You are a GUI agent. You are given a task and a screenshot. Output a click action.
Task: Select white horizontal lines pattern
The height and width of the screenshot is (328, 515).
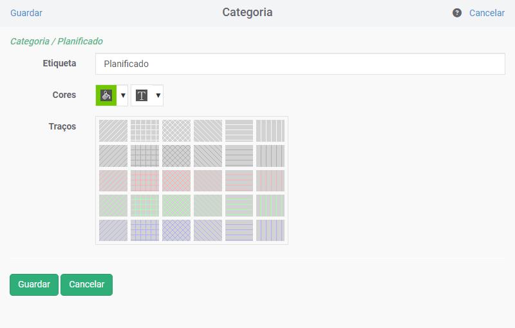click(239, 131)
